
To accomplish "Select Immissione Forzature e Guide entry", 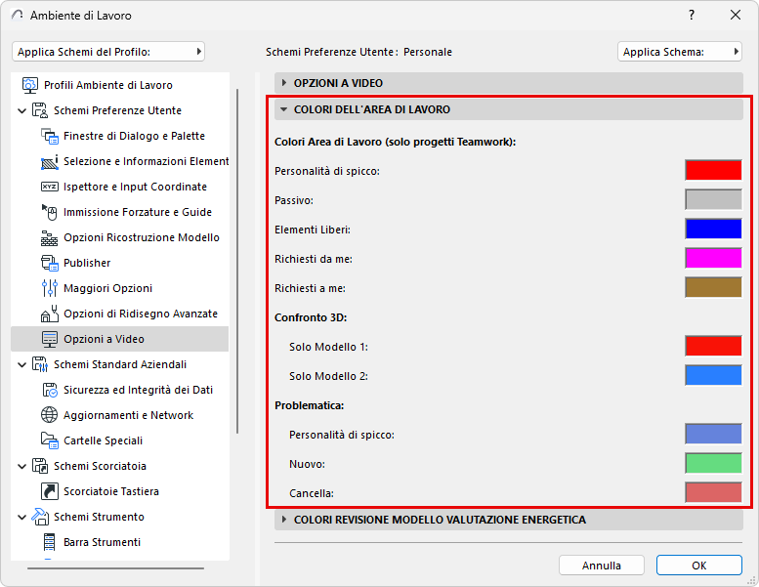I will [138, 212].
